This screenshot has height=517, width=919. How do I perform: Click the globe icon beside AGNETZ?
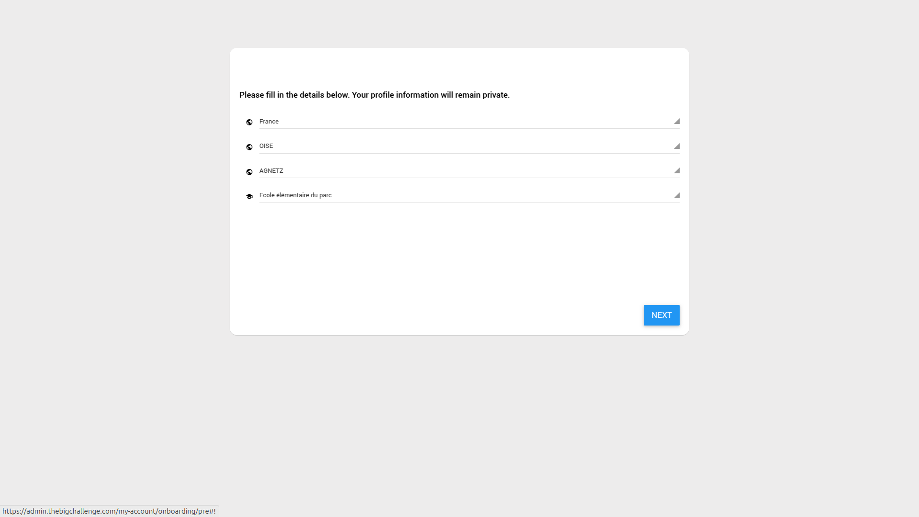(249, 172)
